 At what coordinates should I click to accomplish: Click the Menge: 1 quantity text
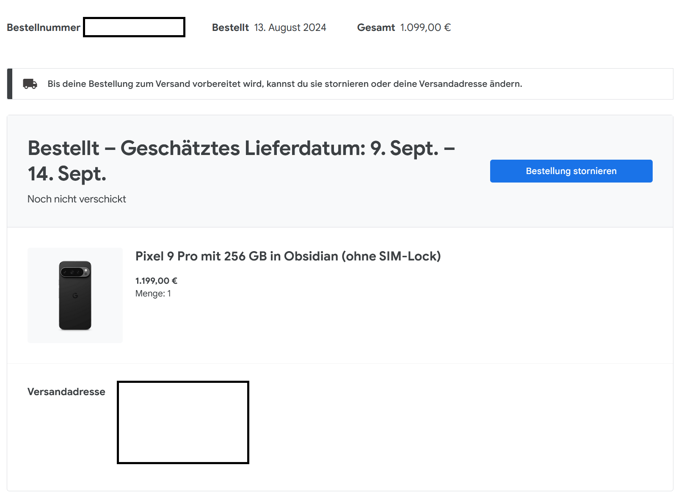(153, 293)
